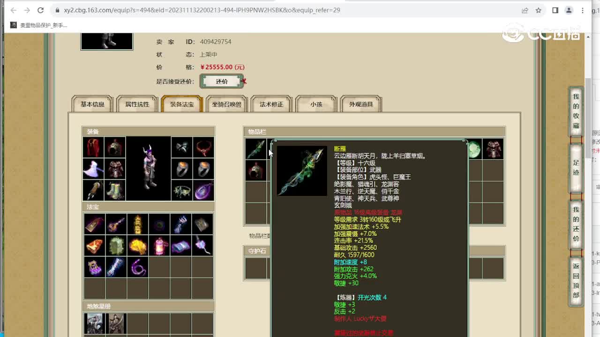This screenshot has width=600, height=337.
Task: Open the 属性抗性 tab
Action: pos(137,104)
